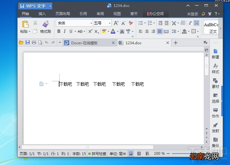The height and width of the screenshot is (165, 230).
Task: Click 拼写检查 in status bar
Action: [97, 154]
